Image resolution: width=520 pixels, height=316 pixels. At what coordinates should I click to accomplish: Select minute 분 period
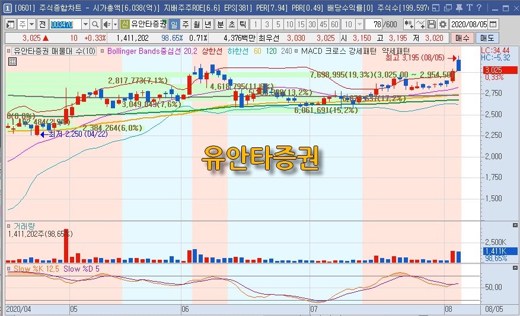[221, 24]
